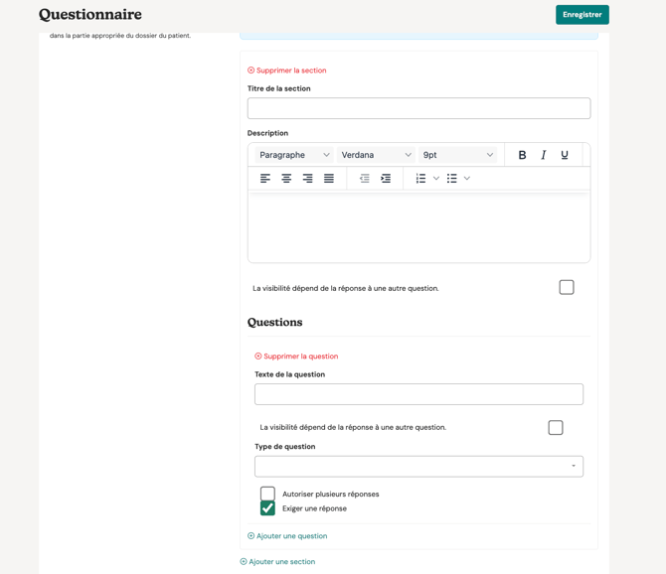Justify the description text
666x574 pixels.
point(329,179)
